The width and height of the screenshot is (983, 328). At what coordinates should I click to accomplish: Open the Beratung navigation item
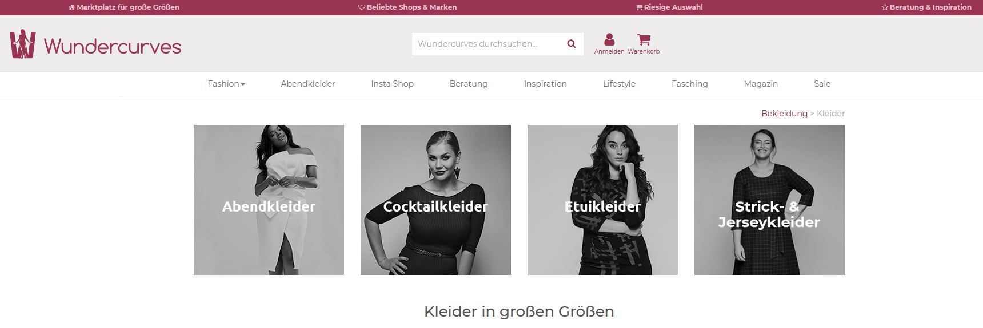pyautogui.click(x=469, y=84)
